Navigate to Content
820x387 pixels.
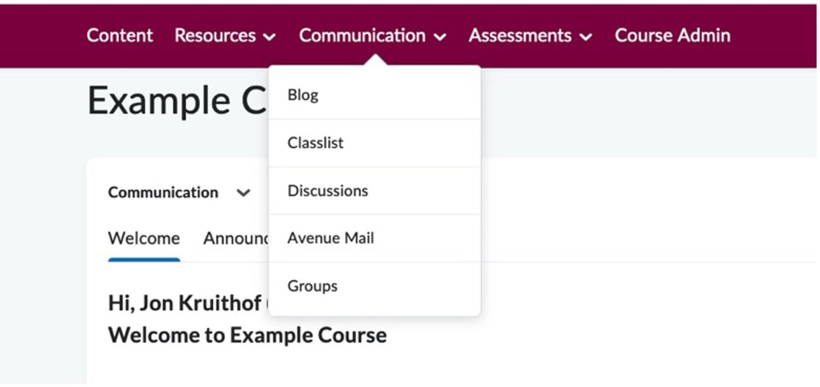119,35
